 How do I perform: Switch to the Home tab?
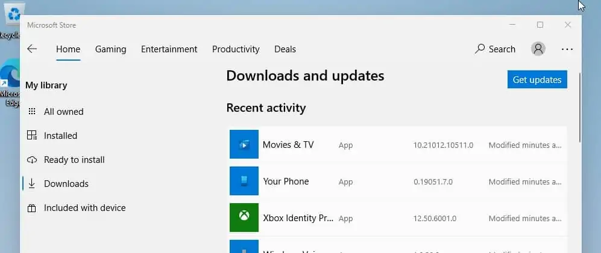[68, 49]
